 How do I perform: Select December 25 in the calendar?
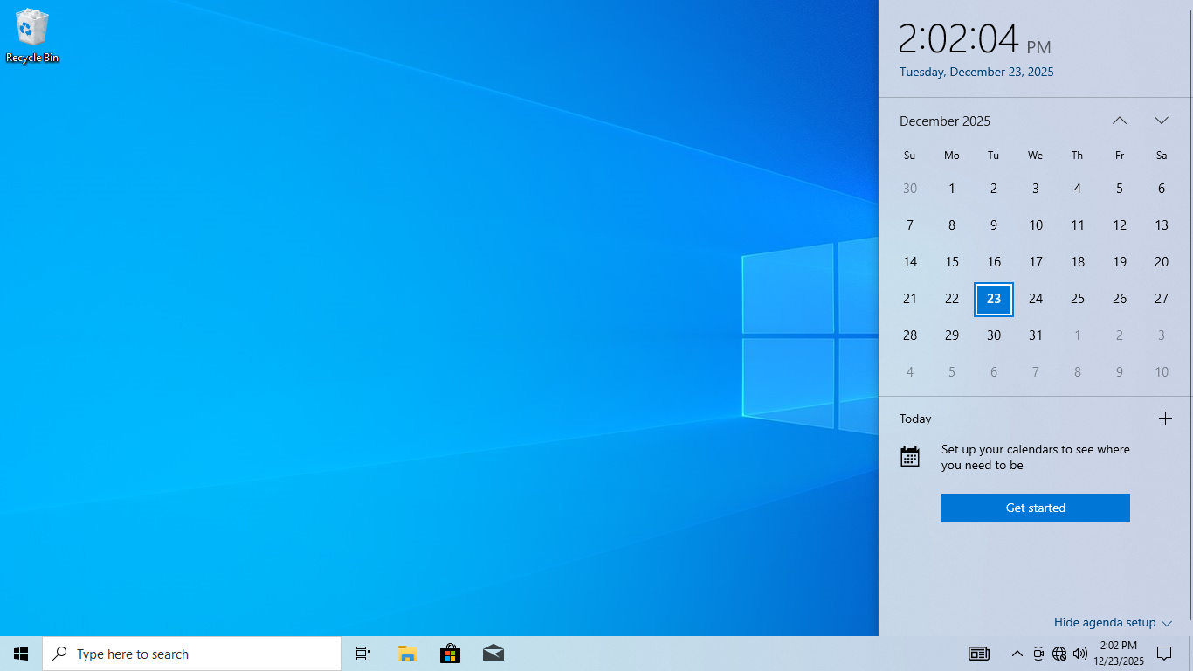[1078, 299]
